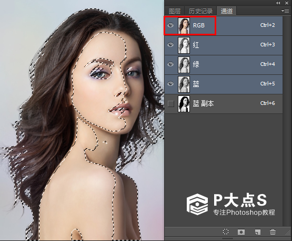The height and width of the screenshot is (241, 292).
Task: Switch to the 图层 tab
Action: tap(175, 11)
